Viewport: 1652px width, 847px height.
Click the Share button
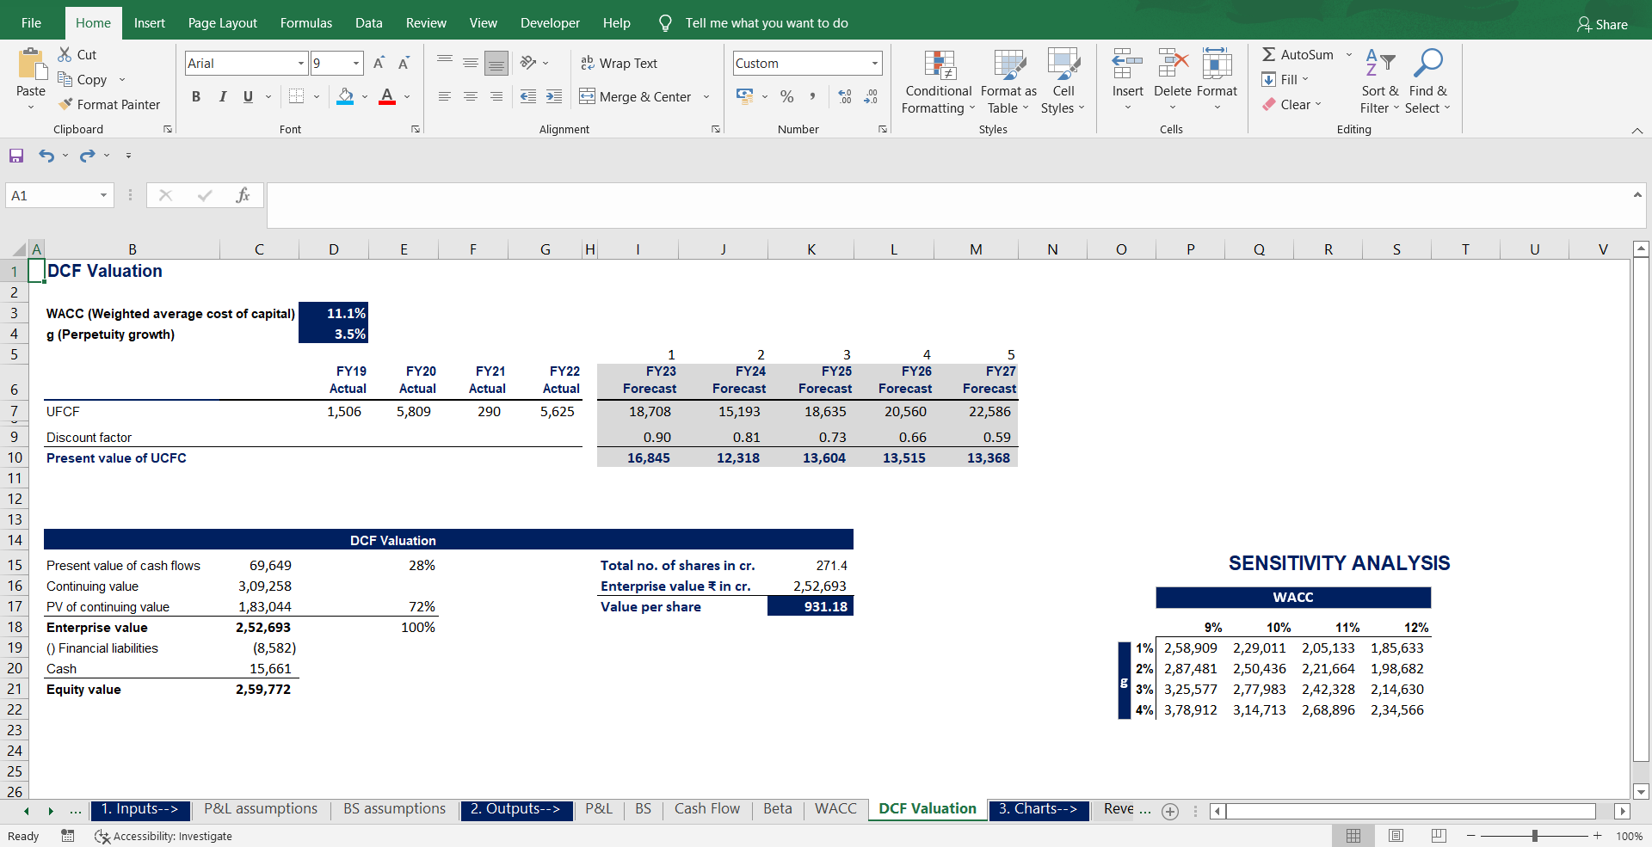pos(1602,24)
